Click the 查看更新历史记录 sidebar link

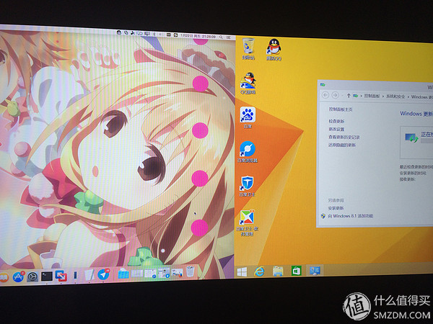point(344,138)
